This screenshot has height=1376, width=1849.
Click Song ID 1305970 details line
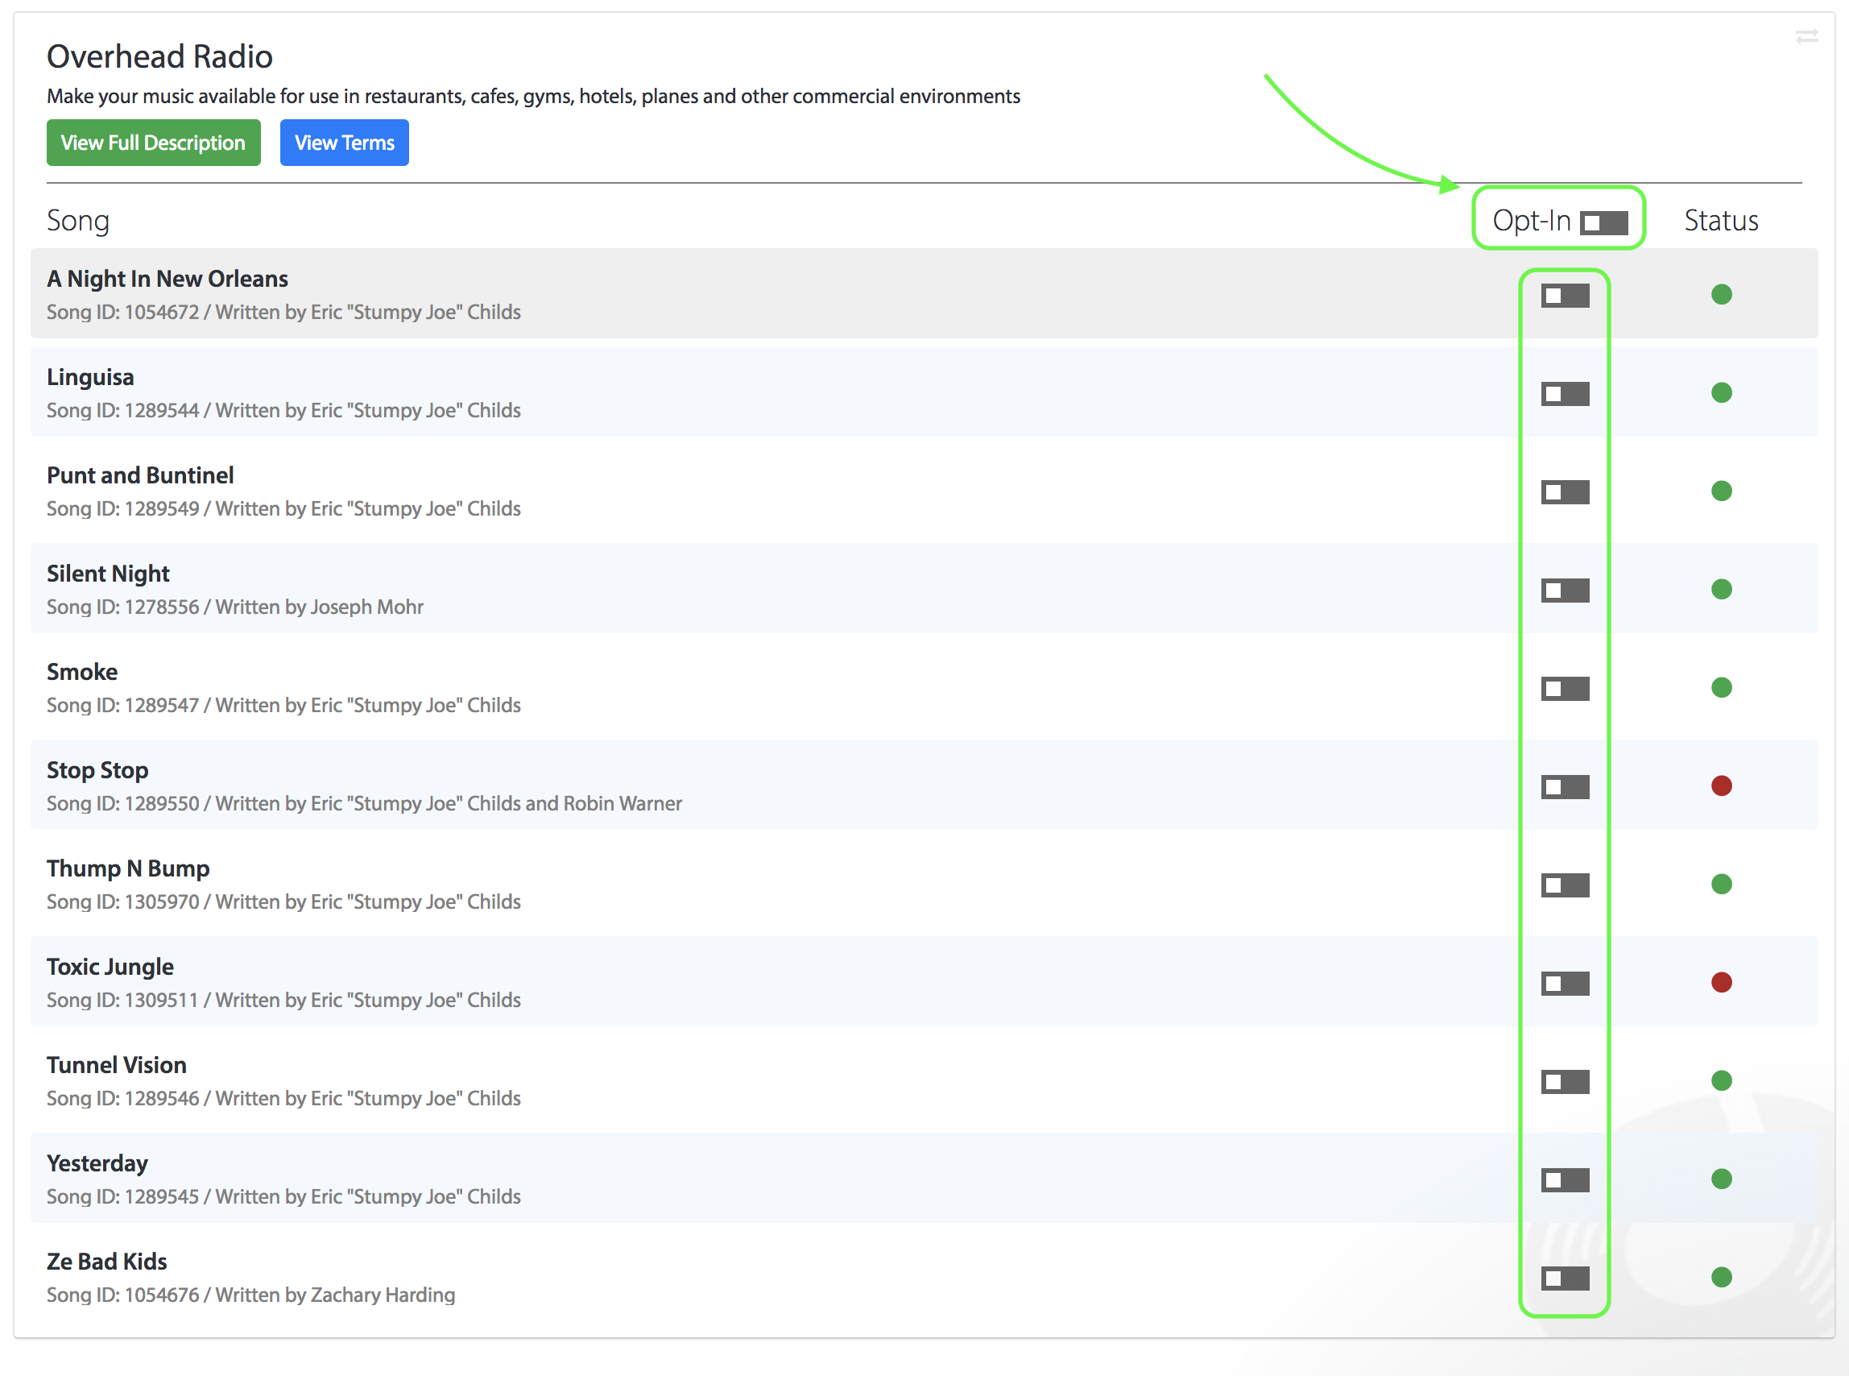[x=284, y=902]
